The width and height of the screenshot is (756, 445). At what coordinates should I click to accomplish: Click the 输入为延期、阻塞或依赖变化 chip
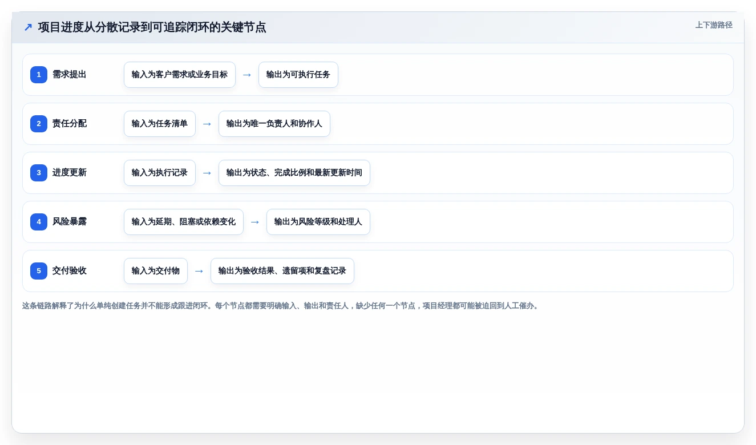click(184, 222)
